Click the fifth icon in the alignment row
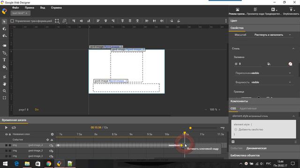Image resolution: width=300 pixels, height=168 pixels. 105,21
